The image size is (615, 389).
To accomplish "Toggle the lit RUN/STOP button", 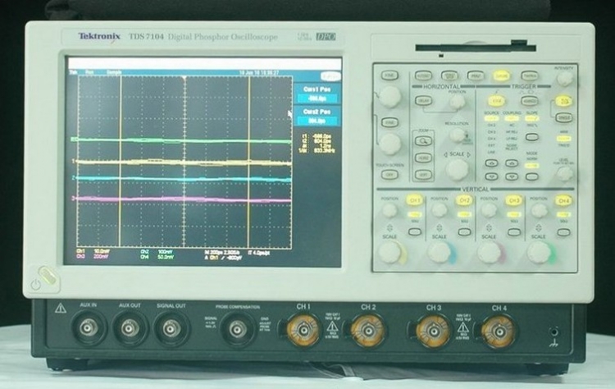I will [564, 101].
